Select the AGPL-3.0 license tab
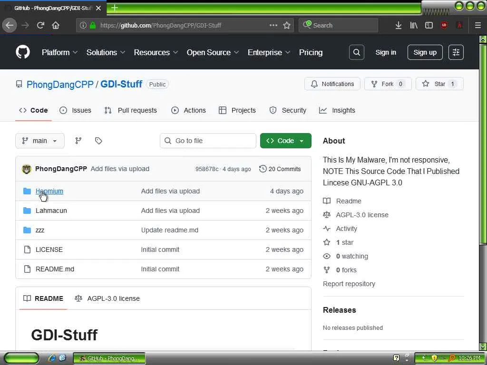 click(107, 298)
